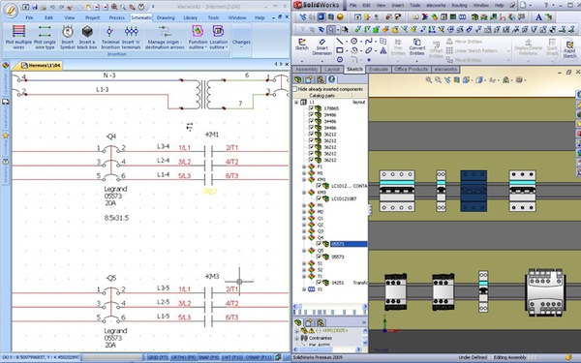Screen dimensions: 581x363
Task: Click dark blue selected breaker in 3D view
Action: coord(474,191)
